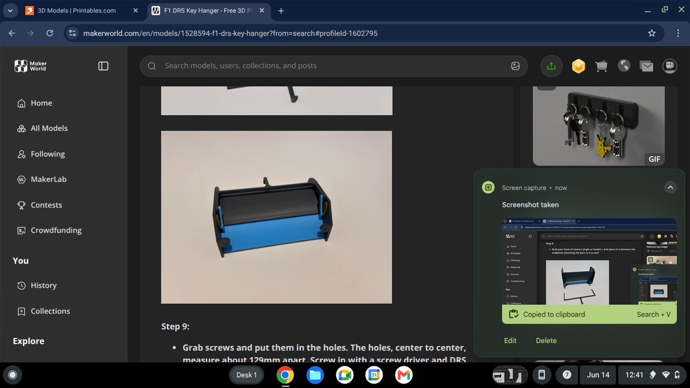This screenshot has height=388, width=690.
Task: Click the blue and black DRS hanger photo
Action: [276, 217]
